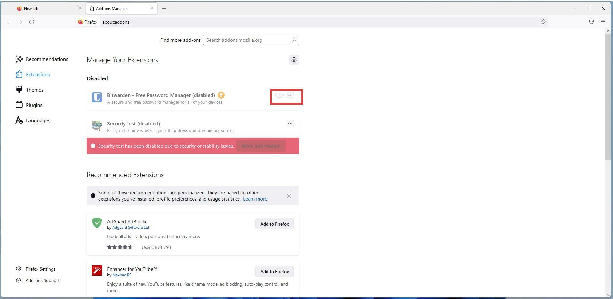Click the Bitwarden recommended trophy badge

click(x=221, y=95)
